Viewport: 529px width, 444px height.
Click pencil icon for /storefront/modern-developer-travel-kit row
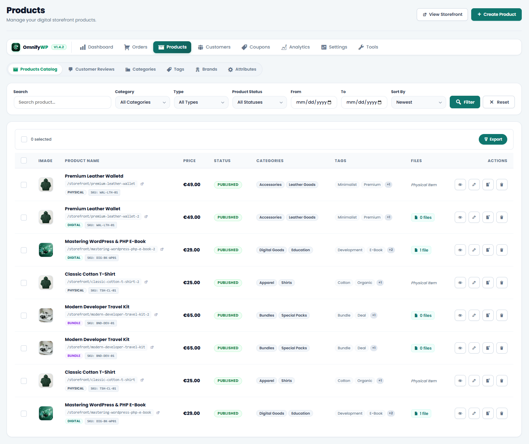pos(474,348)
